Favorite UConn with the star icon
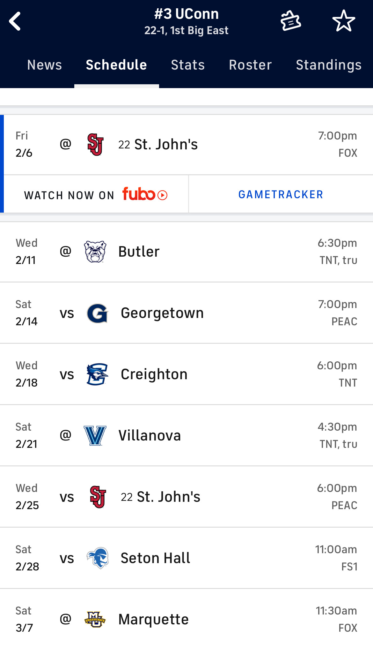The image size is (373, 648). click(344, 21)
